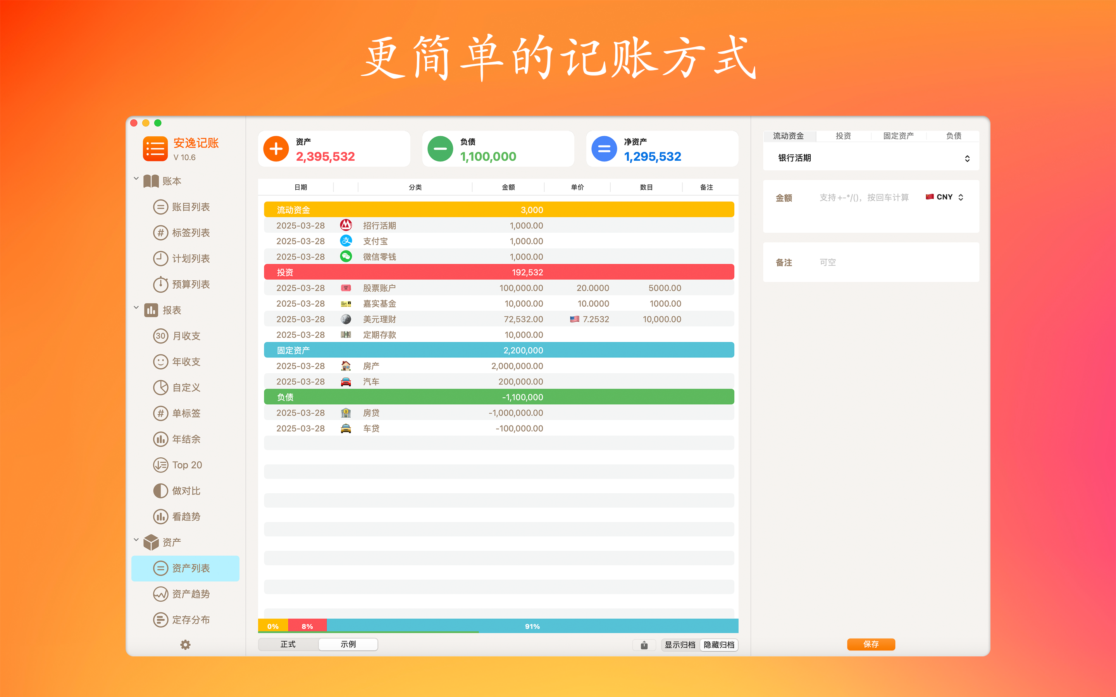Collapse the 报表 sidebar section

[136, 307]
